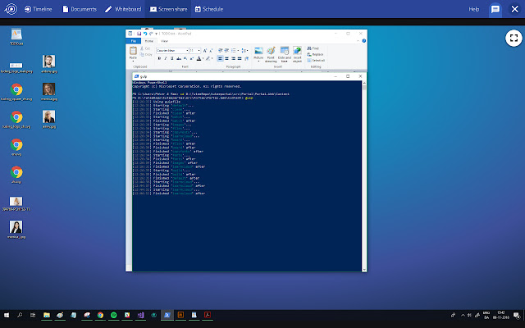This screenshot has width=525, height=328.
Task: Click the Decrease indent icon
Action: click(x=221, y=51)
